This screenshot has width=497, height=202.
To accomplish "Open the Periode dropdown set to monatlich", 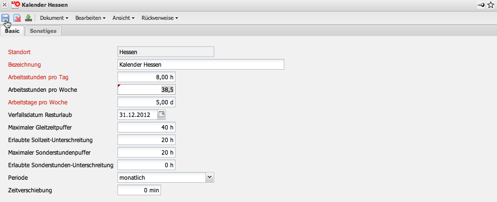I will (209, 177).
